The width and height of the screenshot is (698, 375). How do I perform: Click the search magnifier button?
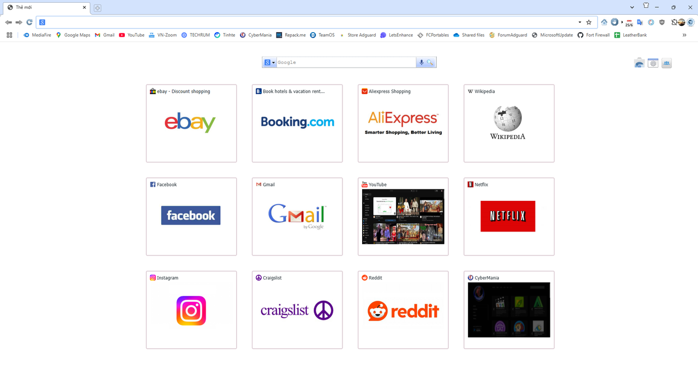point(430,62)
